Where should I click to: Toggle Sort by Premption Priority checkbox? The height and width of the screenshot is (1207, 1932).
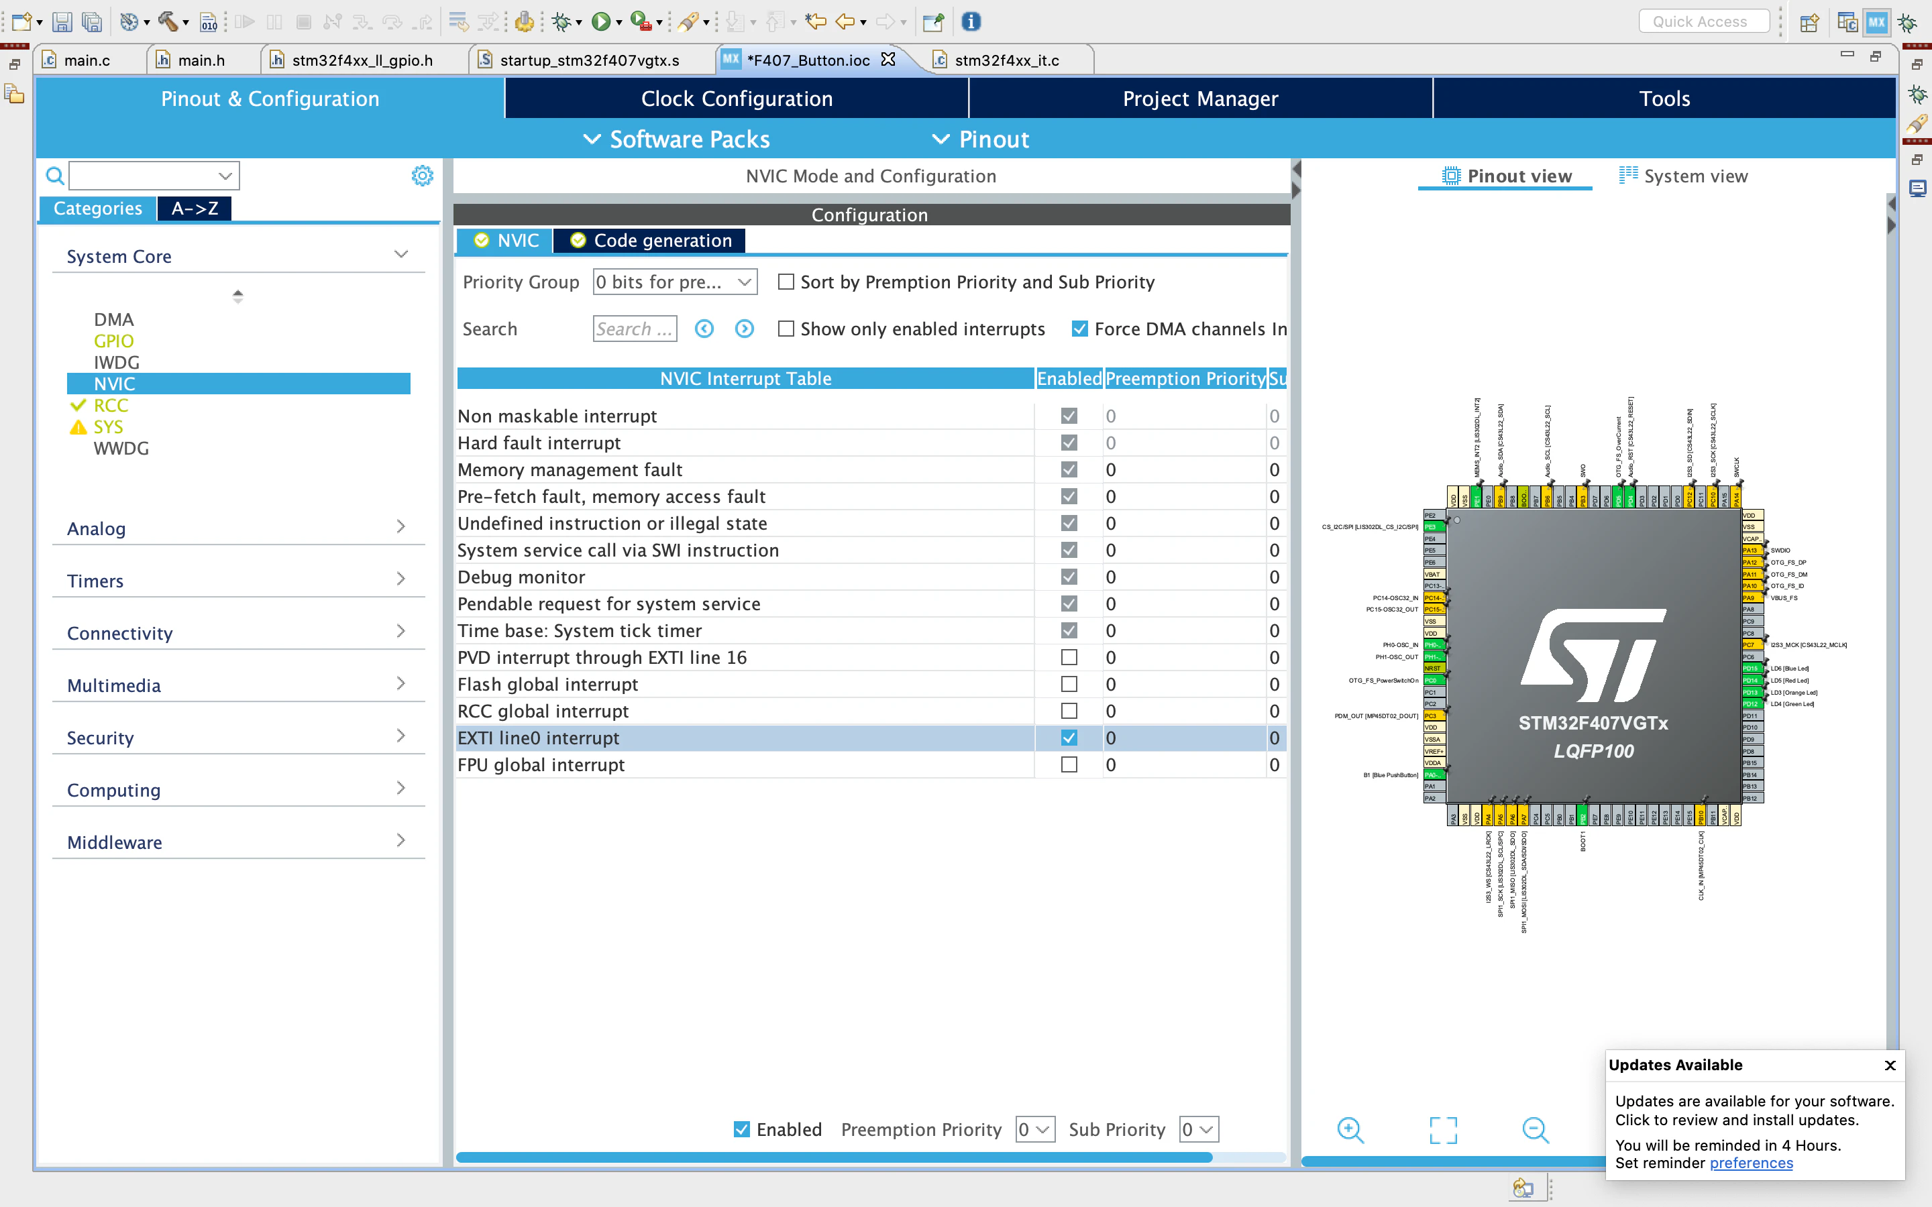point(786,282)
